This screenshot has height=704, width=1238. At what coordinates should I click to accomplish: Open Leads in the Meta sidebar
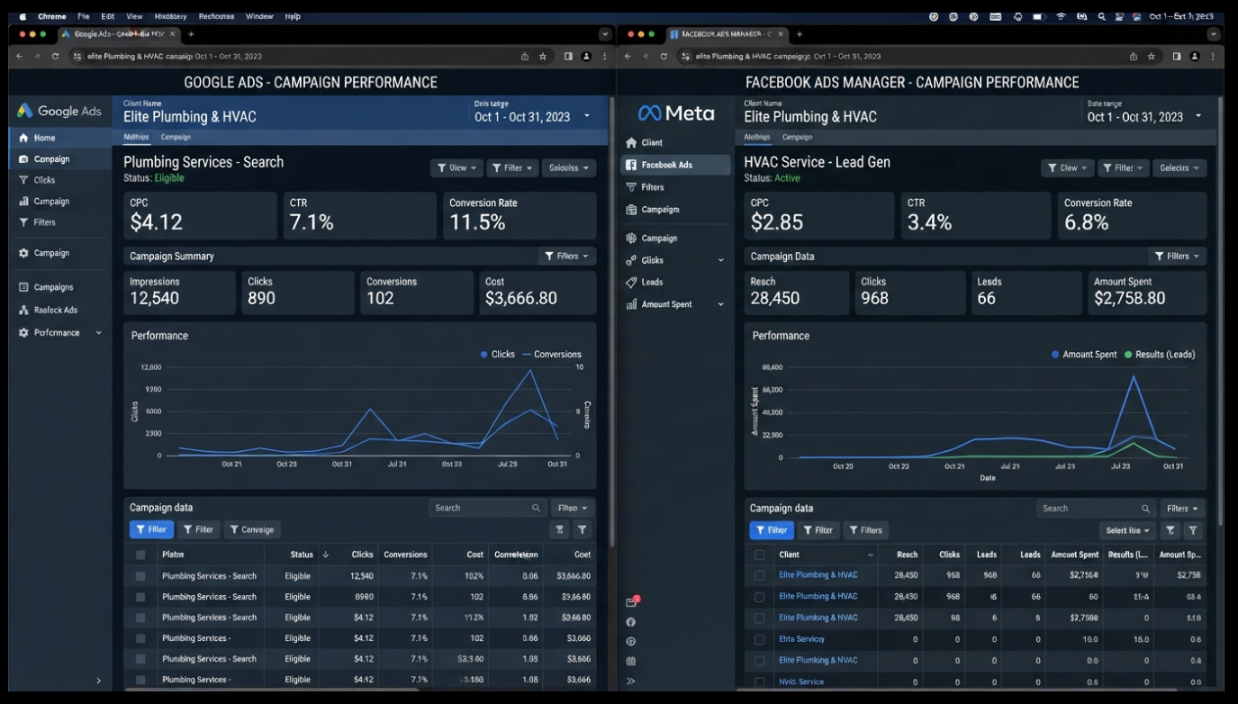(x=675, y=282)
